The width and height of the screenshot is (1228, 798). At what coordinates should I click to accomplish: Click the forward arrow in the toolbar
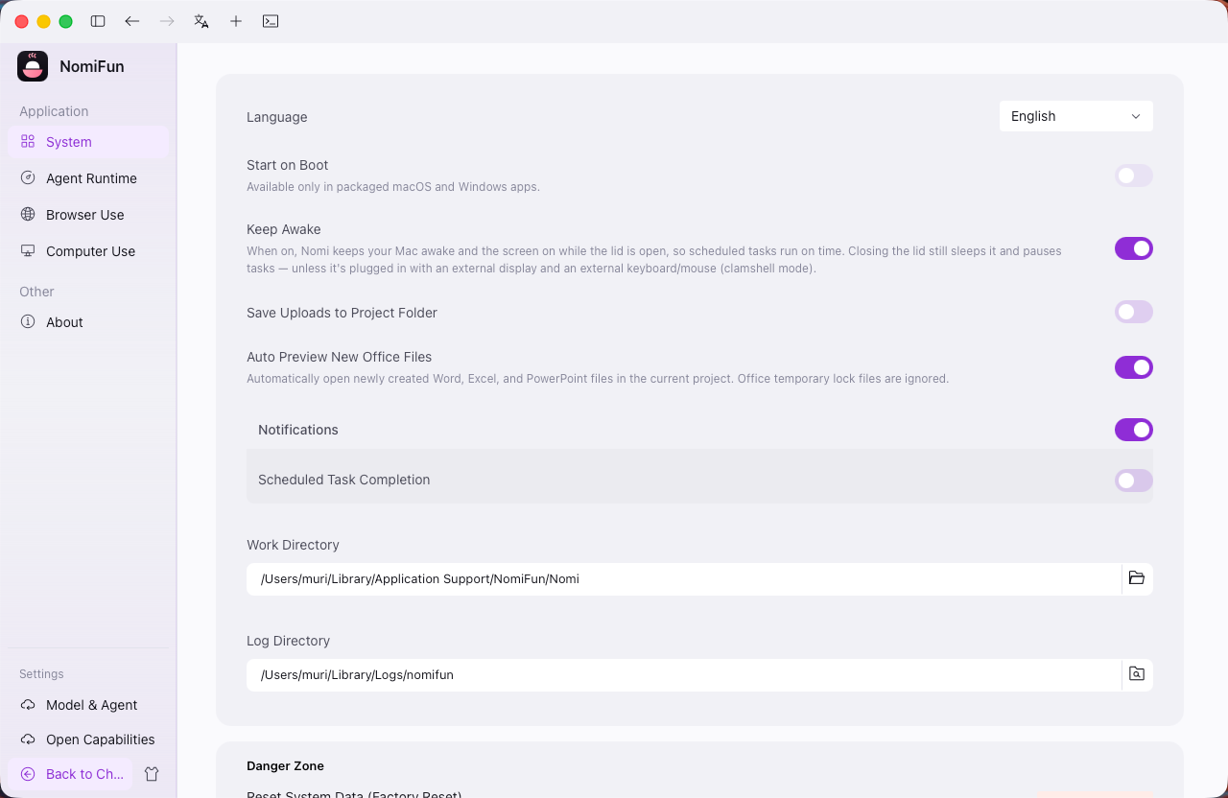tap(167, 21)
